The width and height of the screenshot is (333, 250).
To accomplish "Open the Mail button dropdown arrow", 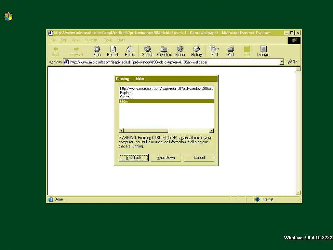I will point(218,49).
